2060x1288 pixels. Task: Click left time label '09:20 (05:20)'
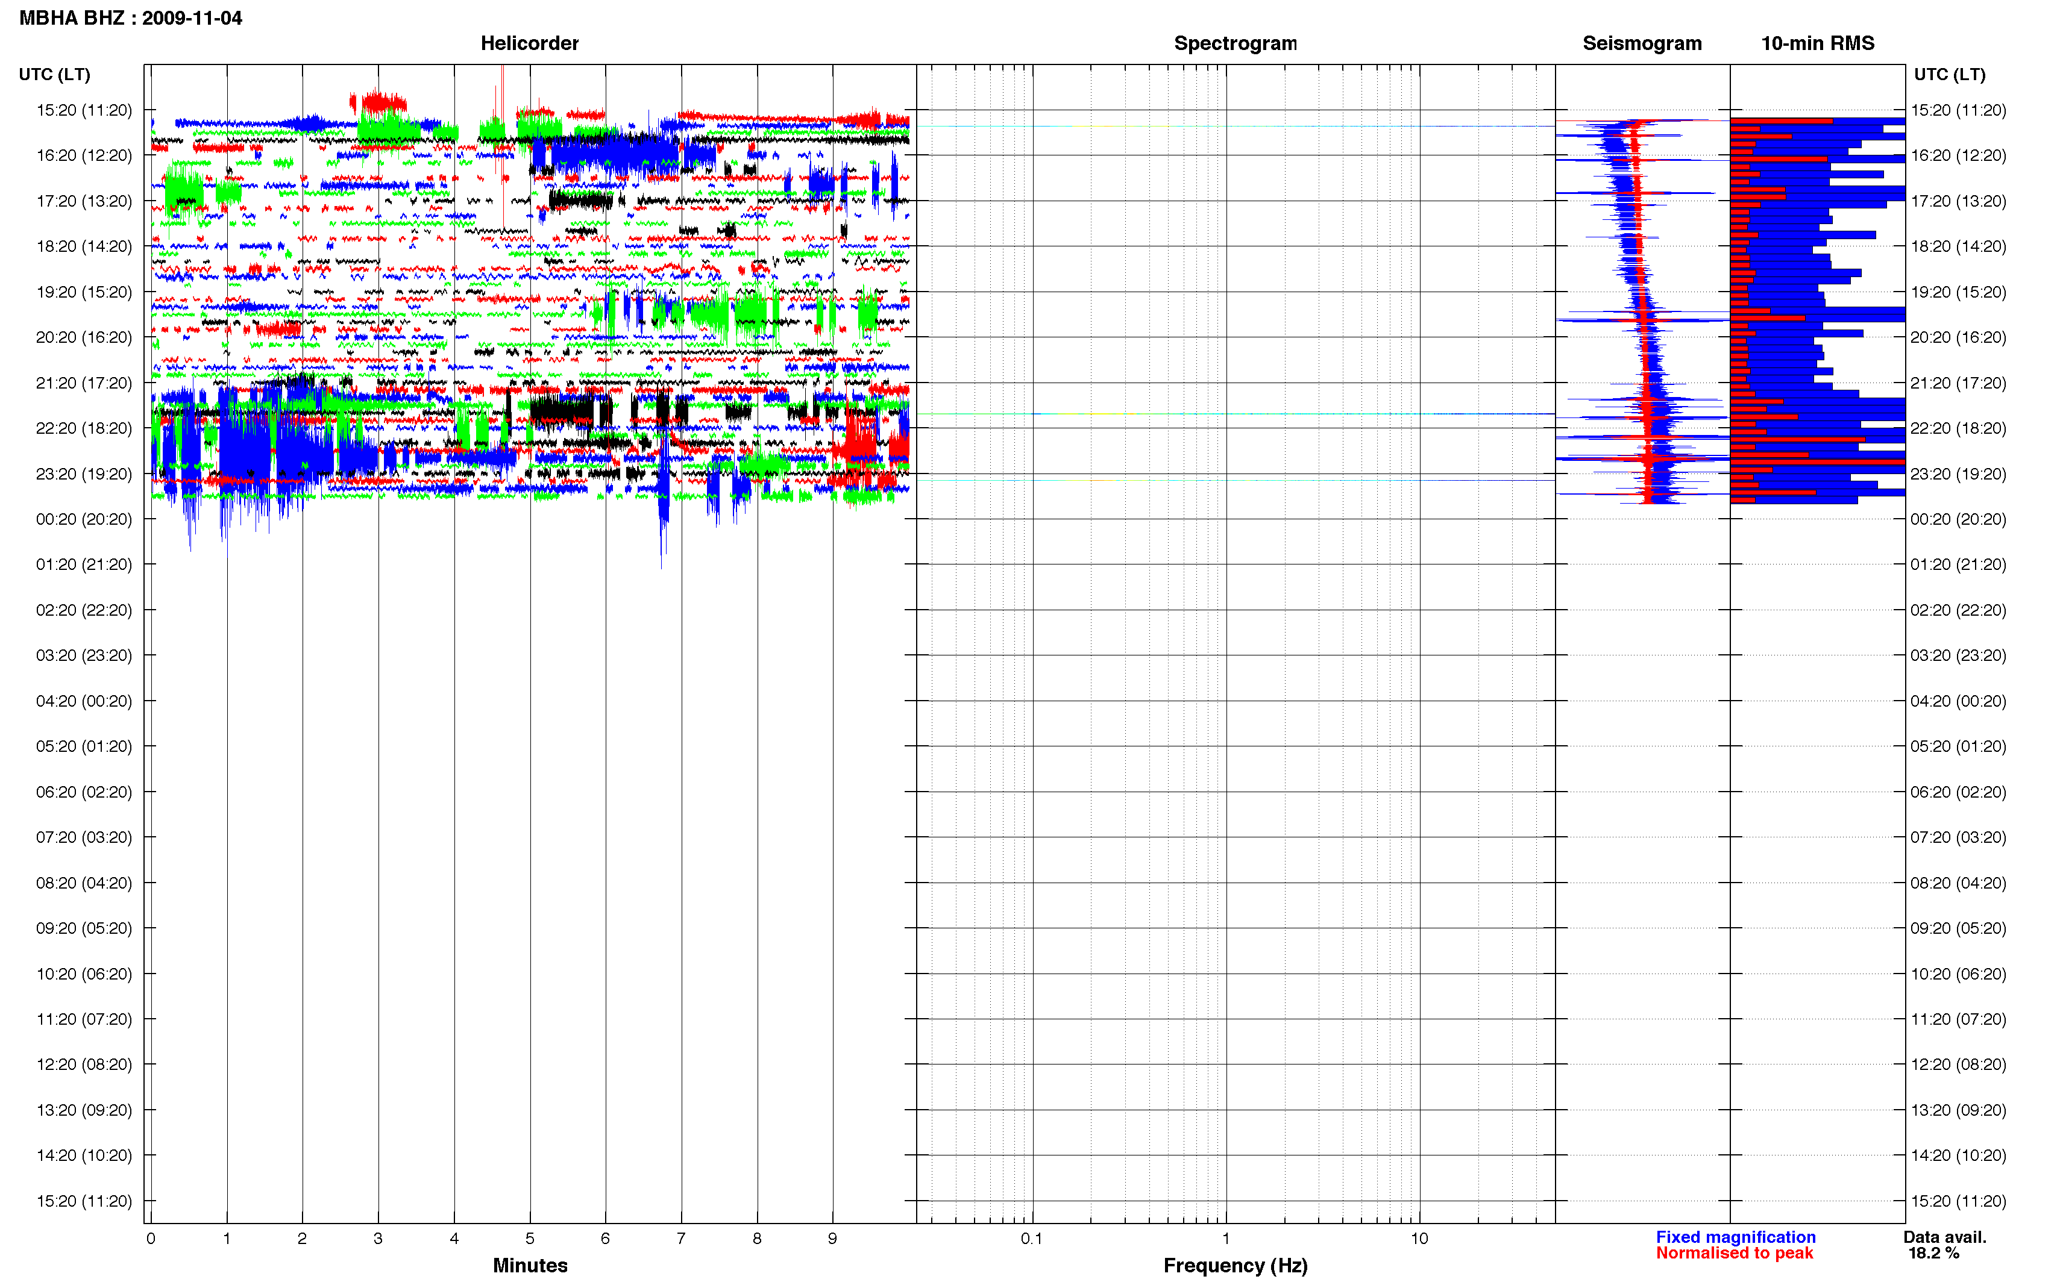84,928
